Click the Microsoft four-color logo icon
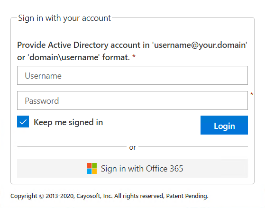The height and width of the screenshot is (208, 265). (x=92, y=168)
